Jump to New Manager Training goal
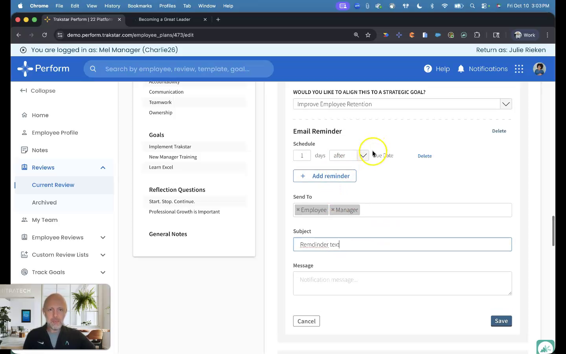 173,157
